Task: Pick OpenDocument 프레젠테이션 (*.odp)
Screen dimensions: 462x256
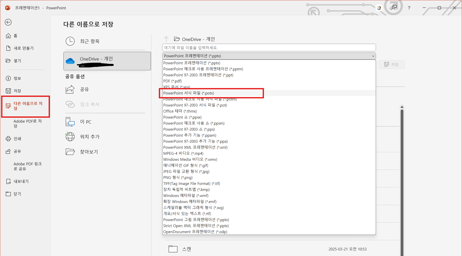Action: coord(269,232)
